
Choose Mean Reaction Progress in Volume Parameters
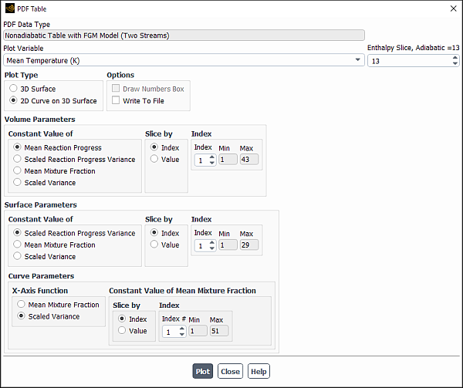(x=17, y=147)
